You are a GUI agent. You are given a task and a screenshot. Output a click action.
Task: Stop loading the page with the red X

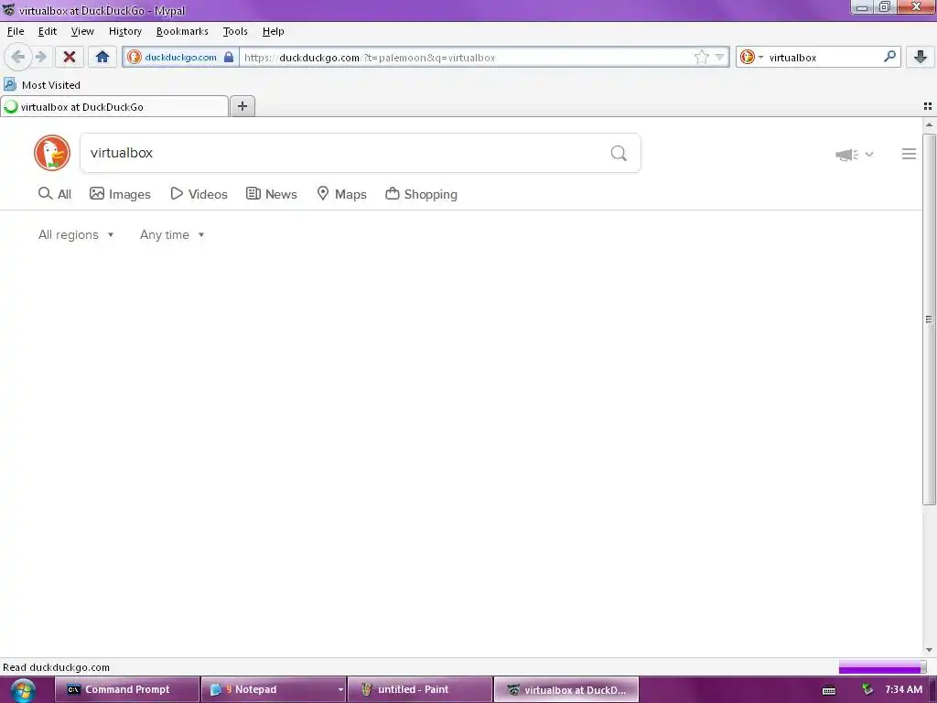(x=70, y=58)
